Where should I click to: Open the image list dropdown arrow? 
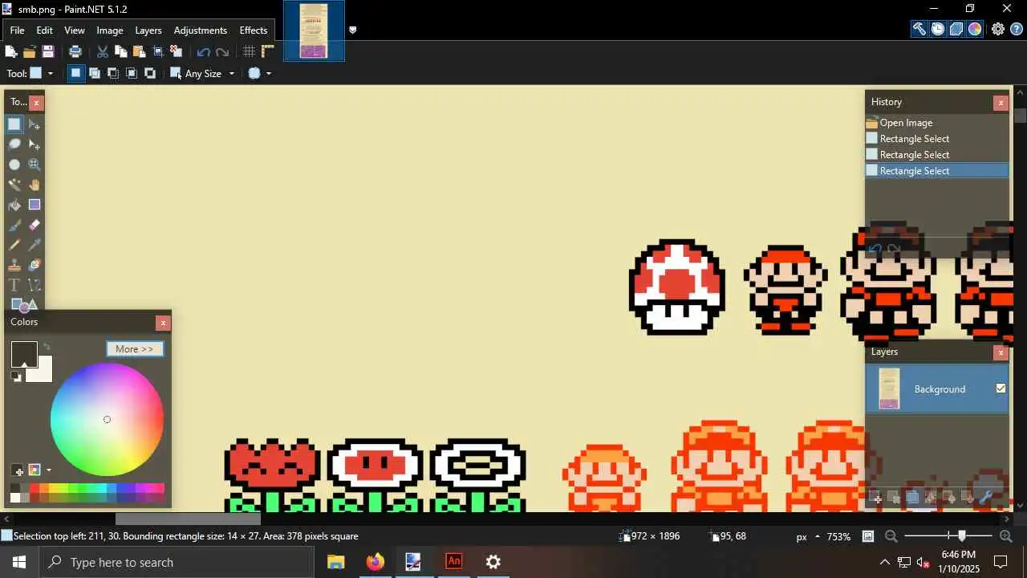tap(352, 31)
